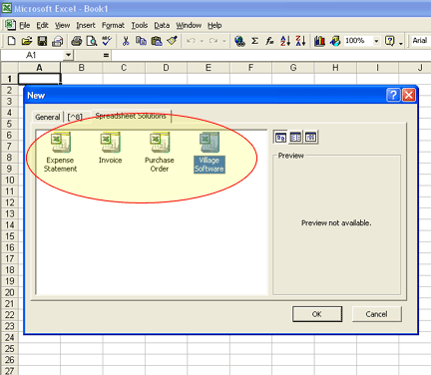
Task: Click the OK button
Action: [x=317, y=314]
